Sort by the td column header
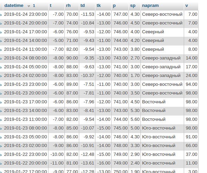207x173 pixels. [82, 6]
